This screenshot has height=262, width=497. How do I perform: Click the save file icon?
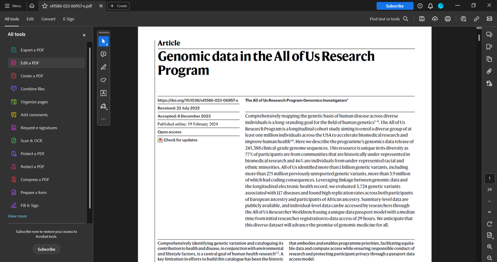tap(421, 19)
